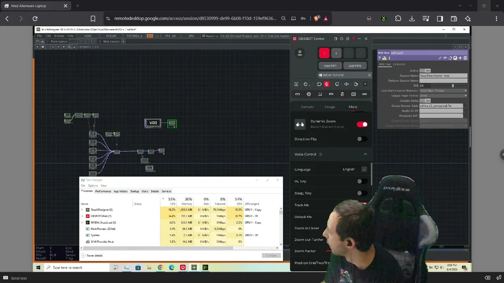Expand the TouchDesigner process row
504x283 pixels.
coord(82,210)
